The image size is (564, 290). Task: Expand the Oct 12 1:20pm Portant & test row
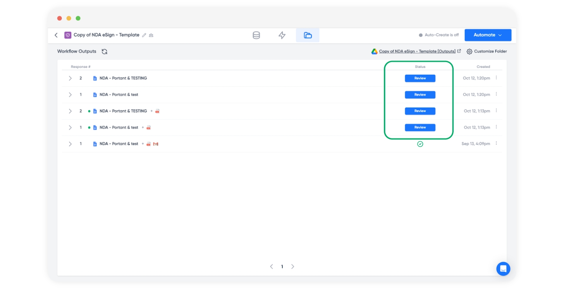point(70,95)
